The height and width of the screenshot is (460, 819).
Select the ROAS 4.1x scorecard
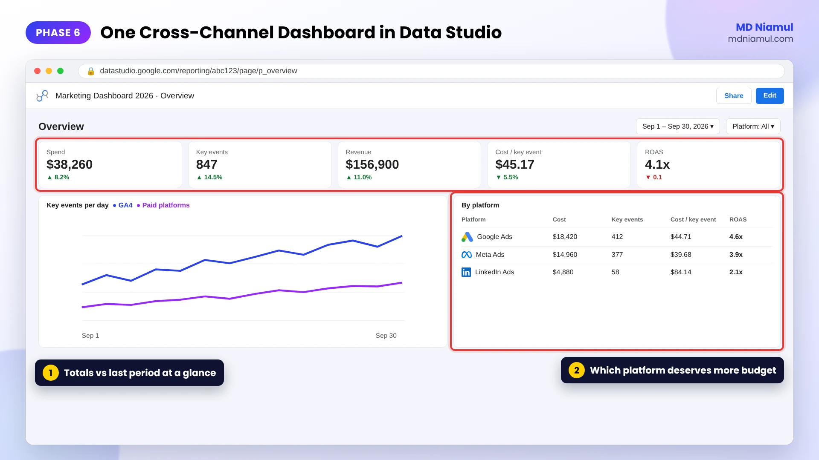pyautogui.click(x=709, y=165)
